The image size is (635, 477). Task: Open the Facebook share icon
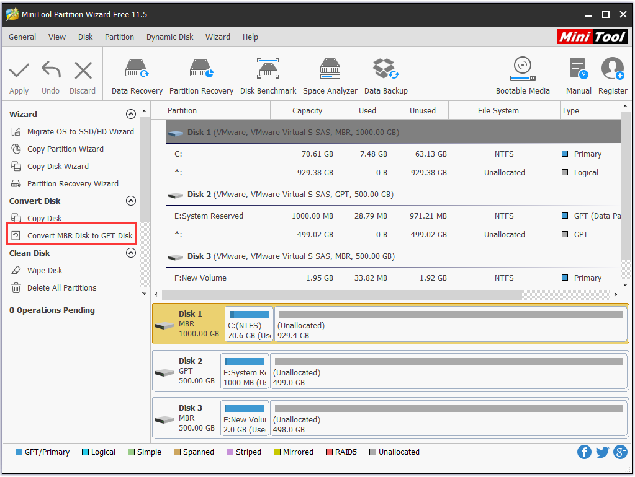coord(584,452)
